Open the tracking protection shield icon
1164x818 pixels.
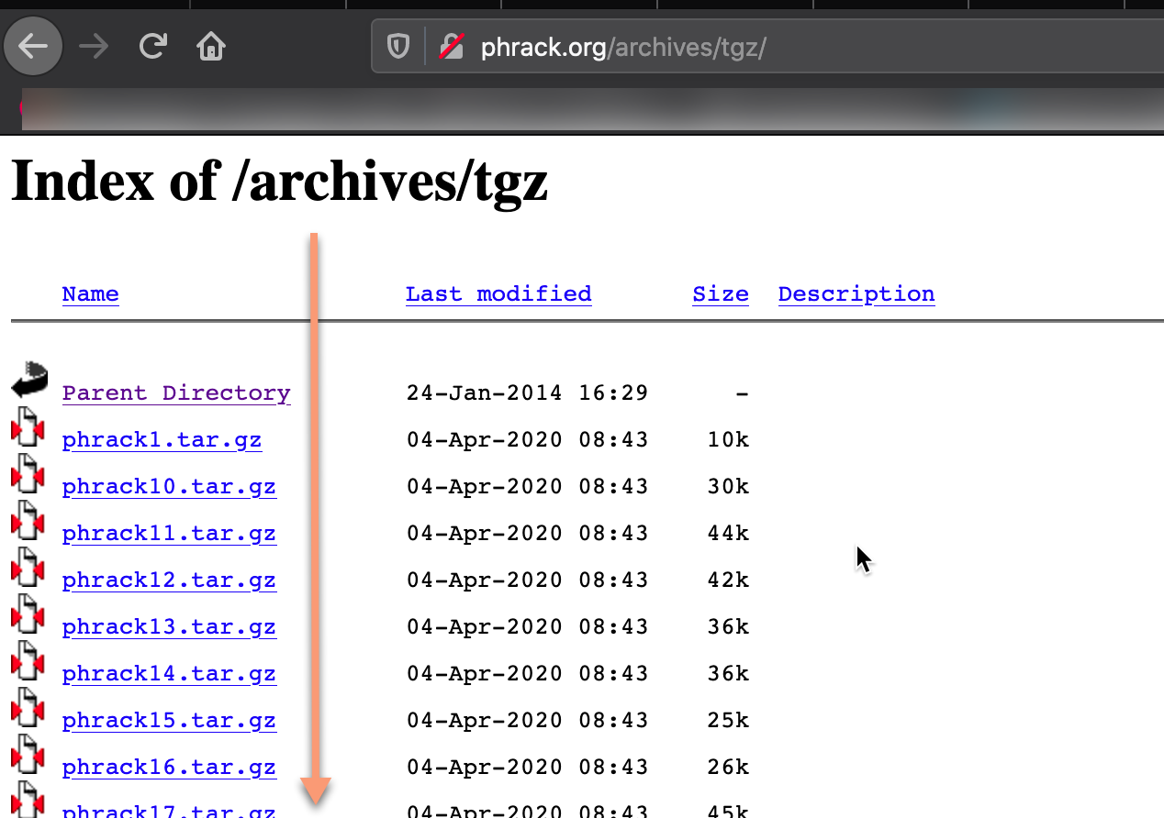397,47
